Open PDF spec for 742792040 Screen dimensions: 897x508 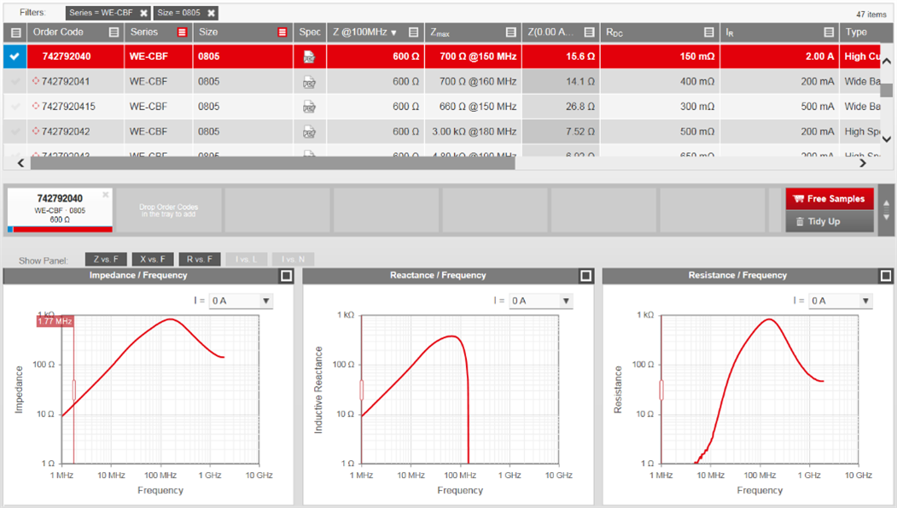(310, 56)
